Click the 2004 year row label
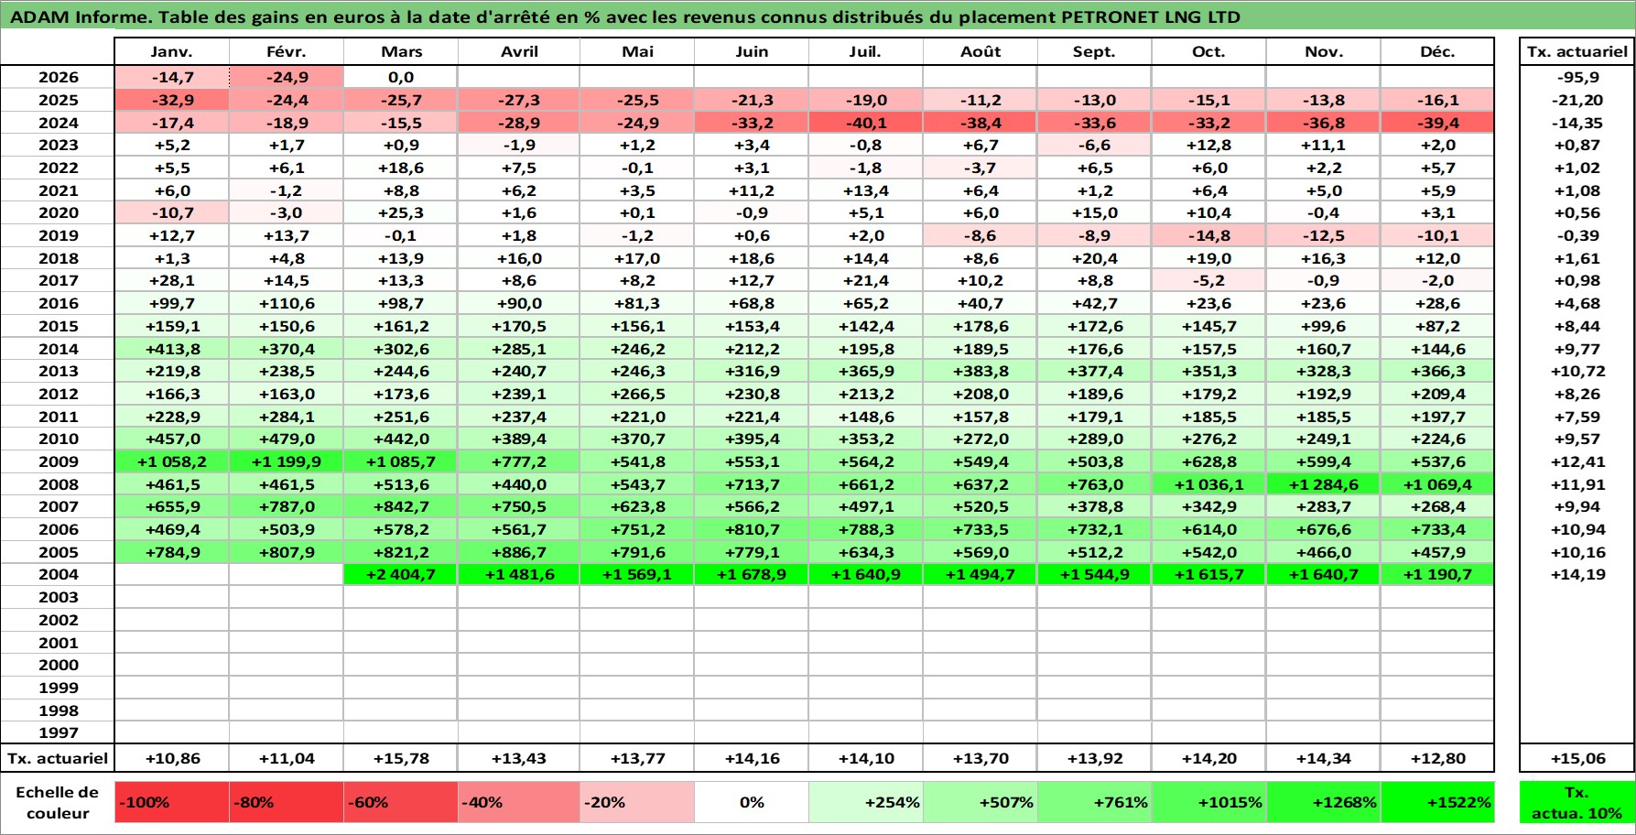Image resolution: width=1636 pixels, height=835 pixels. 58,574
